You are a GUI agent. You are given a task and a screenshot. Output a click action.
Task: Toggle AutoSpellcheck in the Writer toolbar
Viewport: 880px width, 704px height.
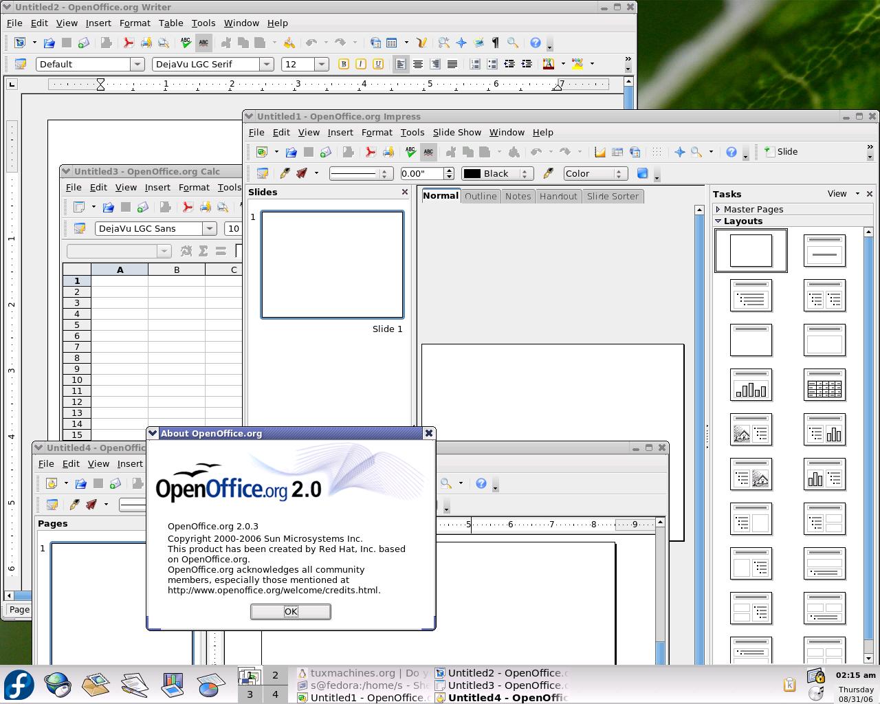tap(203, 43)
